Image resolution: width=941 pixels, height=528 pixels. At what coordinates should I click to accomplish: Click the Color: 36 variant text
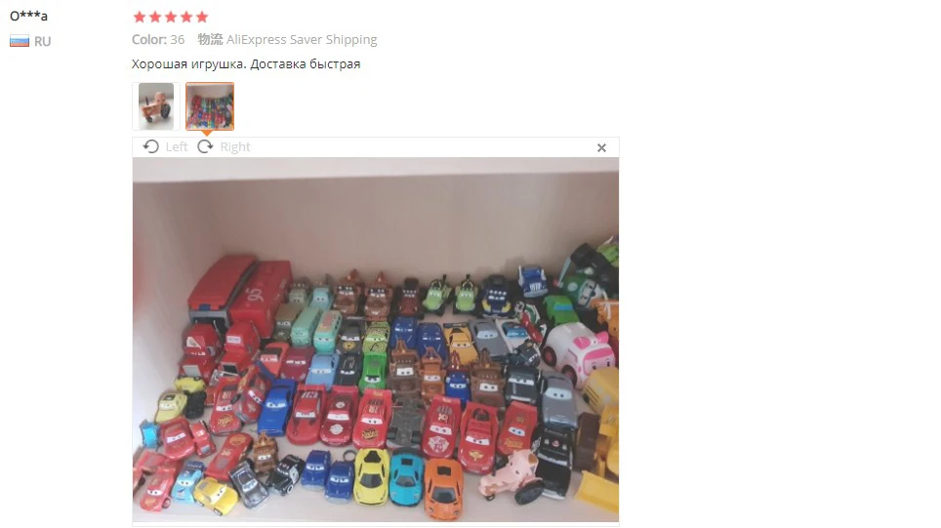pyautogui.click(x=158, y=40)
